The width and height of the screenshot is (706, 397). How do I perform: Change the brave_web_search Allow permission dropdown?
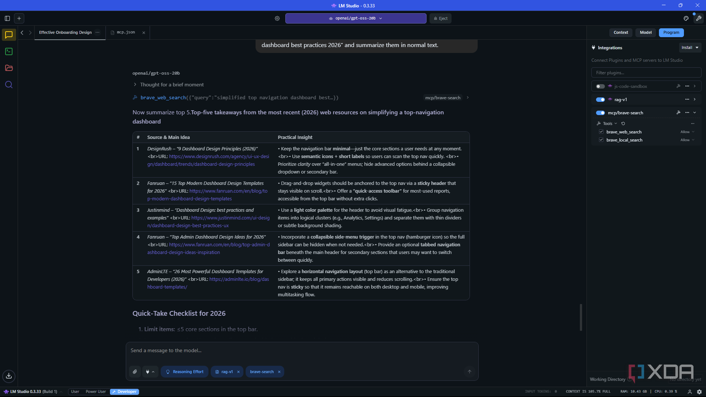[687, 132]
